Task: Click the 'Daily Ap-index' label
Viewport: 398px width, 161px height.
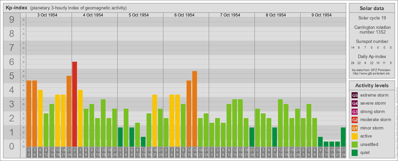Action: coord(372,56)
